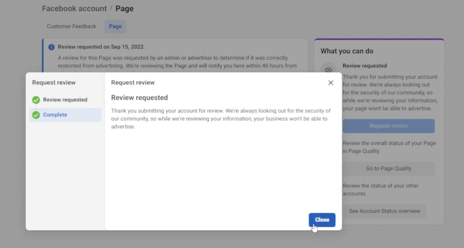464x248 pixels.
Task: Click Request review header beside X button
Action: (133, 83)
